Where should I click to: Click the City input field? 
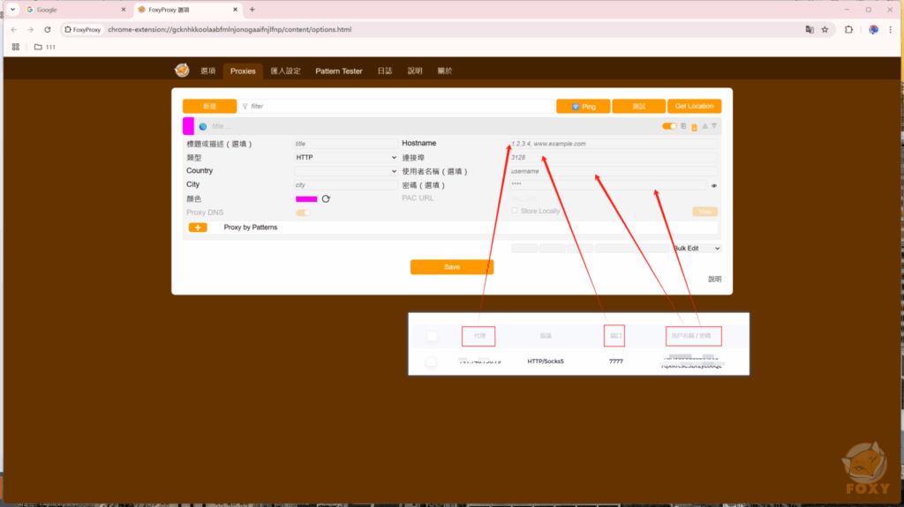point(345,185)
